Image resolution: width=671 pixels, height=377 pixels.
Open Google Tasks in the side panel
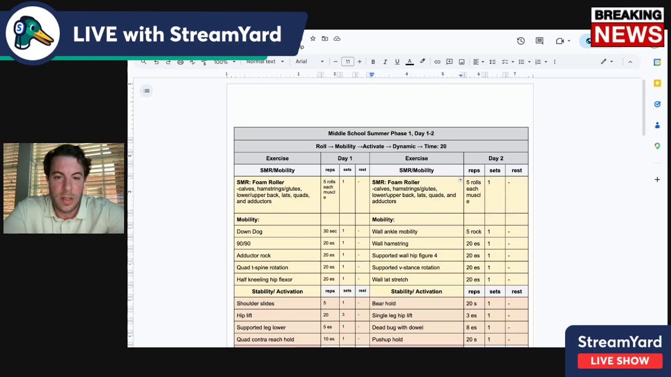pos(657,104)
